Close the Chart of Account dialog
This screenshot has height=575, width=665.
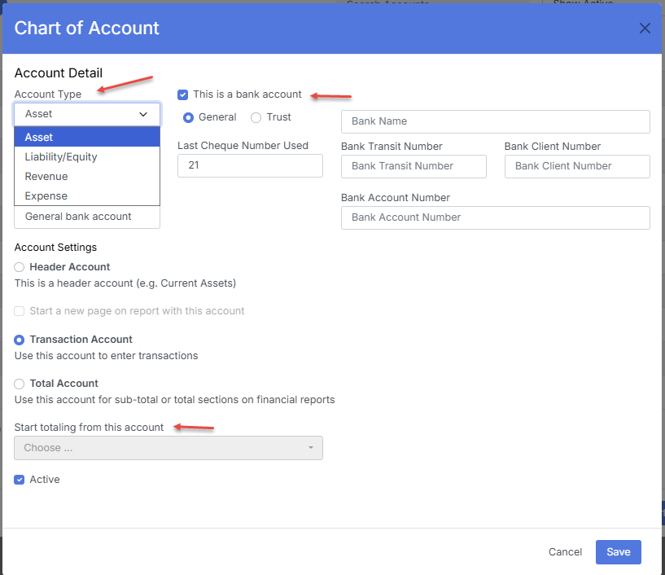[645, 29]
